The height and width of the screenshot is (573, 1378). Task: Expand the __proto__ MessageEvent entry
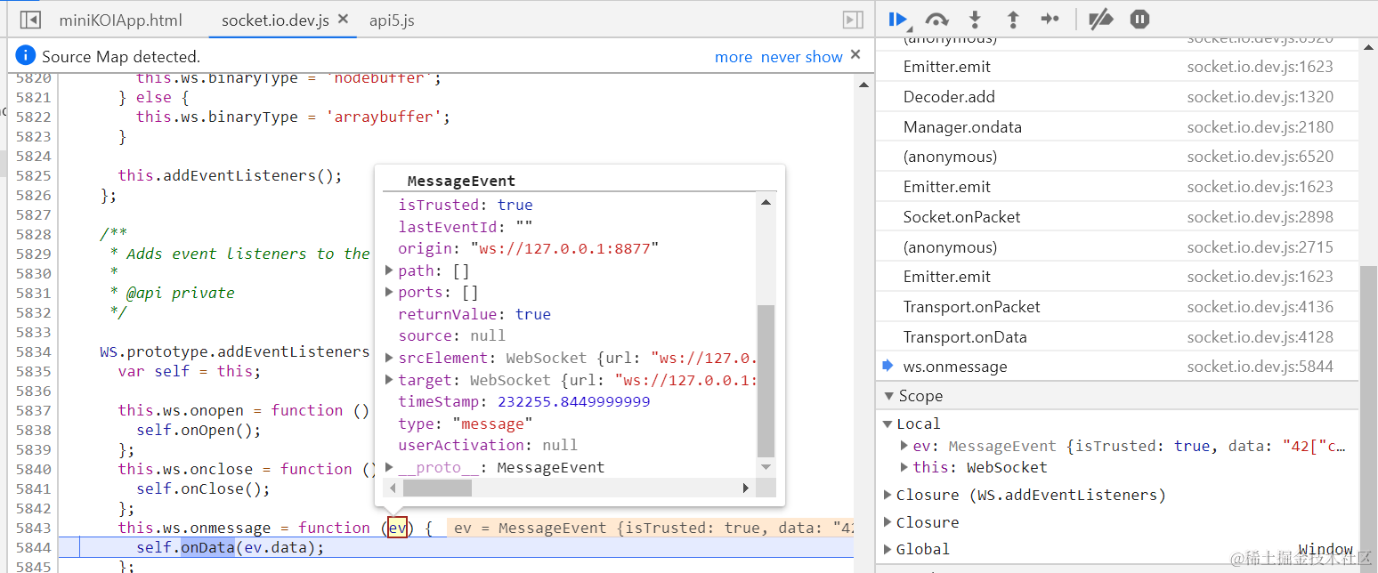tap(389, 467)
